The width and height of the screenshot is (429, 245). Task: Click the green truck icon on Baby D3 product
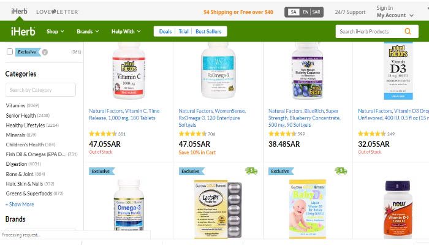tap(341, 171)
